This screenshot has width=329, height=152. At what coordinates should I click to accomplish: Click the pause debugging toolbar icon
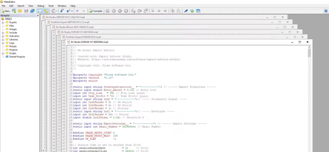click(120, 11)
